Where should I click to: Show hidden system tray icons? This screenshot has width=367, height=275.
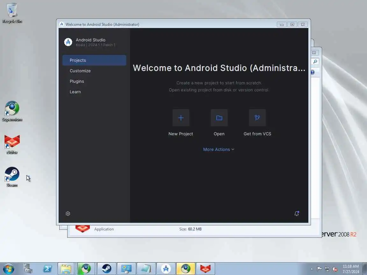[x=312, y=269]
